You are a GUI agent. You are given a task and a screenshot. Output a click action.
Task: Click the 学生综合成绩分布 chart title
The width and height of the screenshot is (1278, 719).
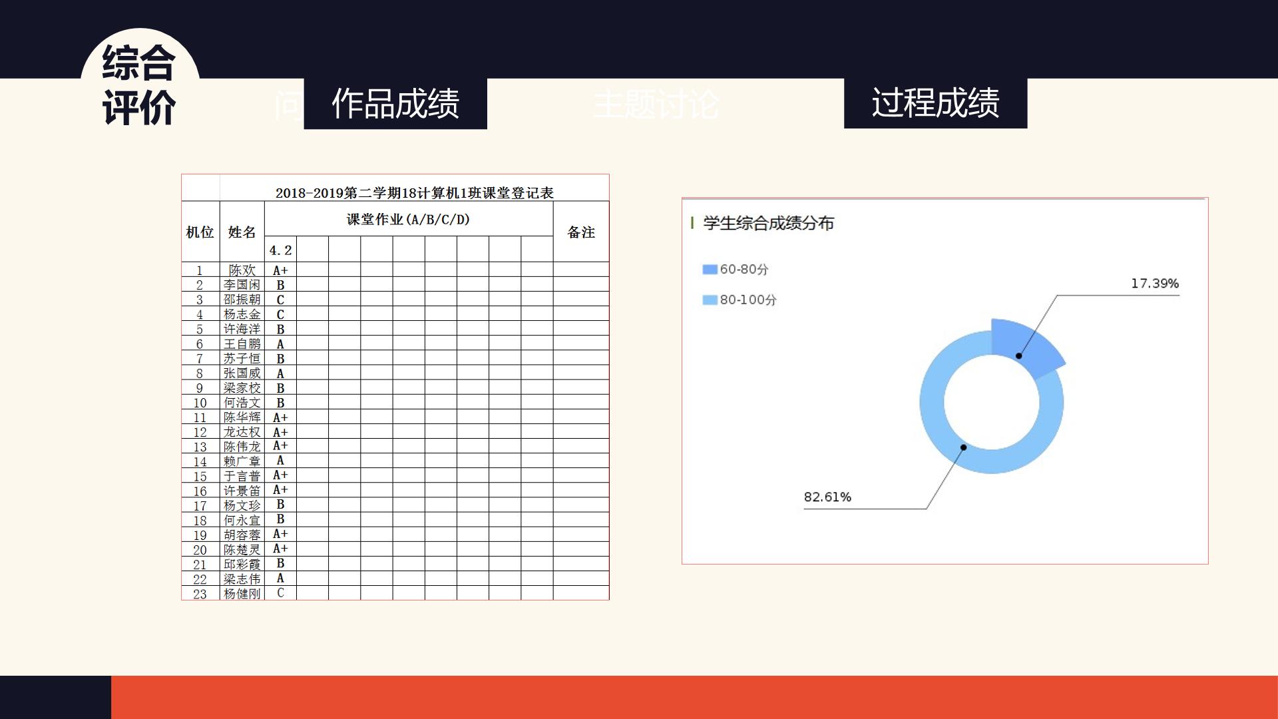click(768, 223)
